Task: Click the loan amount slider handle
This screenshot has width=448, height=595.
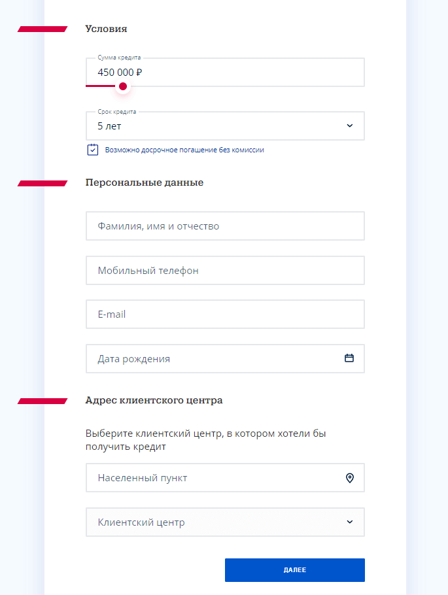Action: (x=122, y=86)
